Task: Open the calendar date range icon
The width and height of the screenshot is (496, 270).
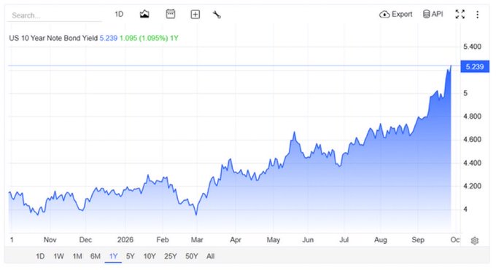Action: (x=171, y=14)
